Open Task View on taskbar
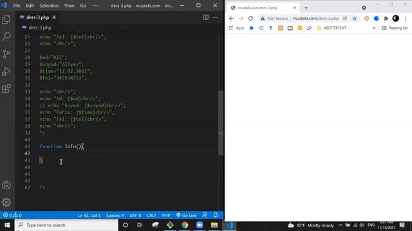The height and width of the screenshot is (231, 412). pyautogui.click(x=140, y=225)
